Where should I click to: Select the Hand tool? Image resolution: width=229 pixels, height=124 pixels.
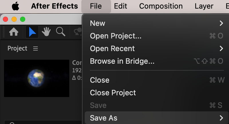pyautogui.click(x=46, y=32)
